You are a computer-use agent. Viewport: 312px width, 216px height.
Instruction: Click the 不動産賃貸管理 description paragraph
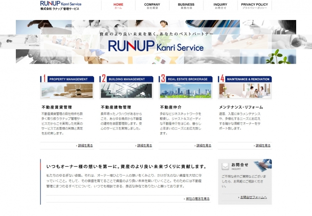pyautogui.click(x=62, y=123)
